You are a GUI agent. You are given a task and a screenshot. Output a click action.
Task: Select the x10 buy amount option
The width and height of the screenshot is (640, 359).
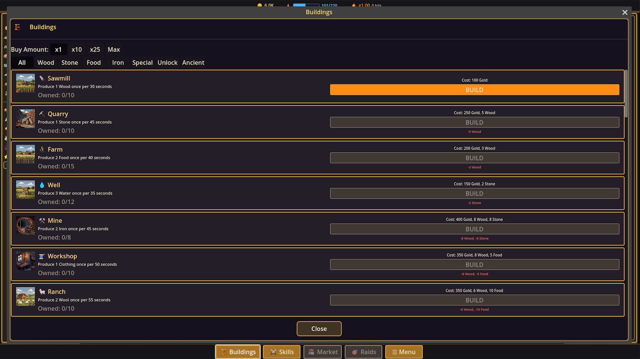(x=77, y=49)
